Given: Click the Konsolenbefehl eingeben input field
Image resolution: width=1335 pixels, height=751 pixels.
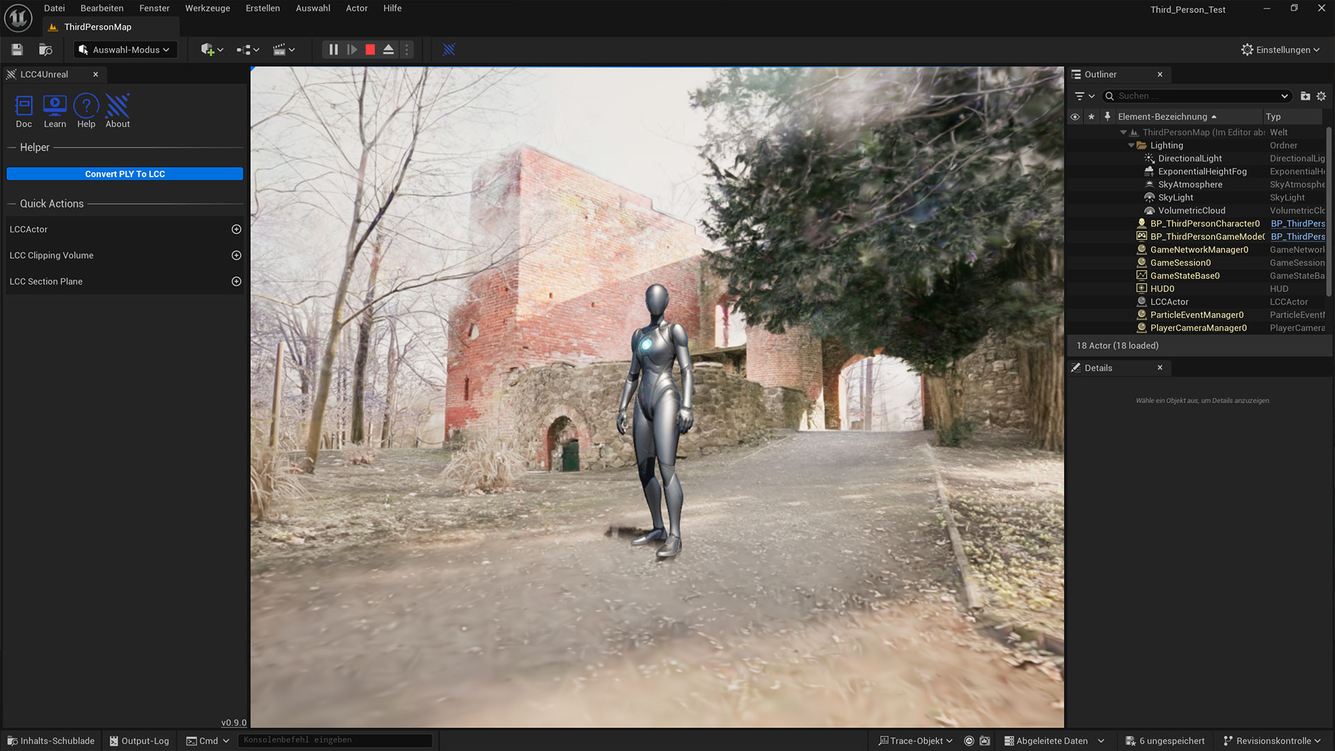Looking at the screenshot, I should (335, 741).
